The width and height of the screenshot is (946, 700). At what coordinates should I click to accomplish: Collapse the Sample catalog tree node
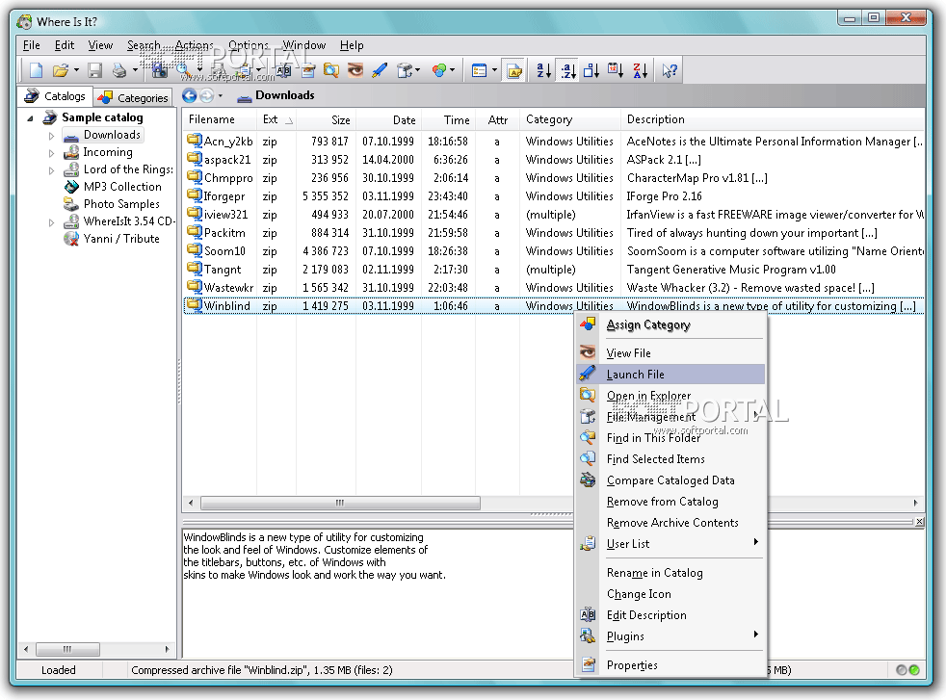coord(30,118)
